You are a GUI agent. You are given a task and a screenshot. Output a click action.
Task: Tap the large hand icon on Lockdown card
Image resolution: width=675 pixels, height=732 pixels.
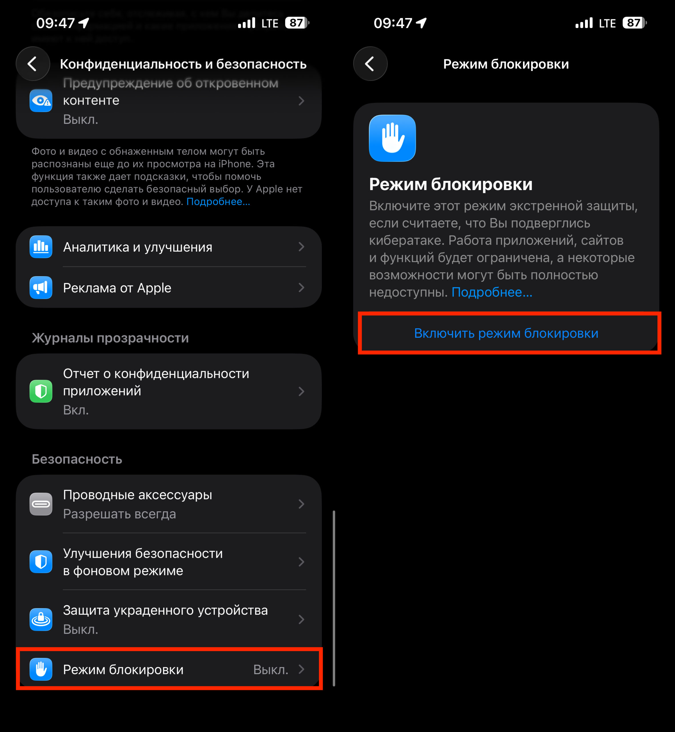tap(392, 138)
